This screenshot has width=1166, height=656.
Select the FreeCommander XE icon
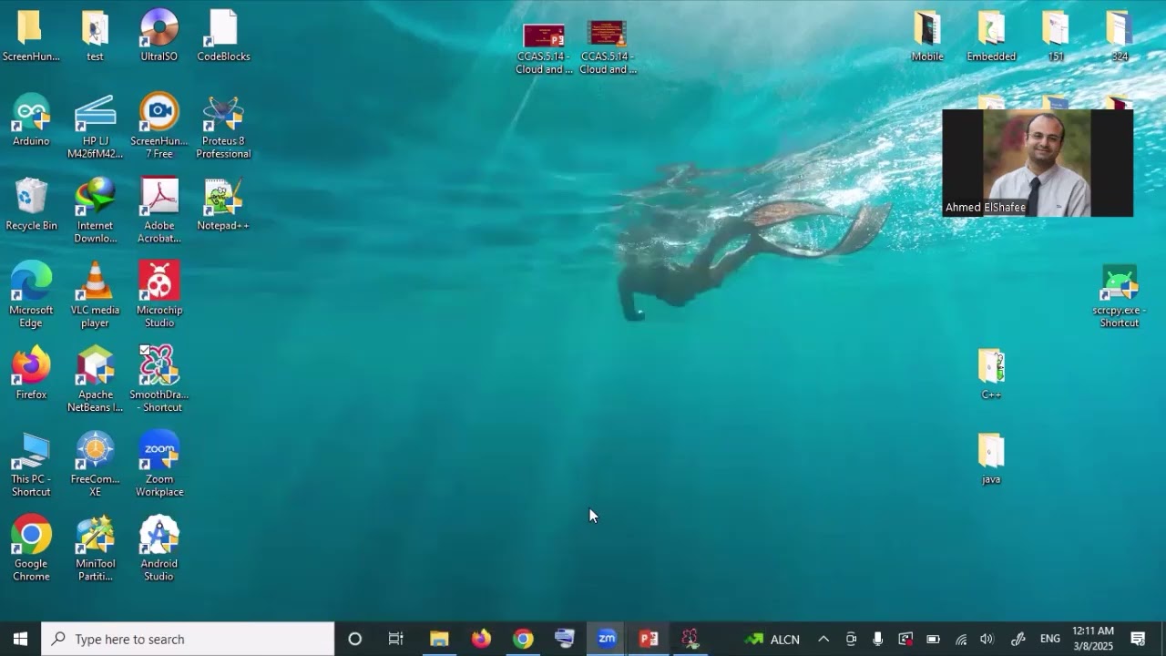pos(95,465)
